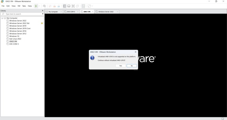Click the Windows 10 VM icon in library
The width and height of the screenshot is (227, 120).
(x=8, y=36)
